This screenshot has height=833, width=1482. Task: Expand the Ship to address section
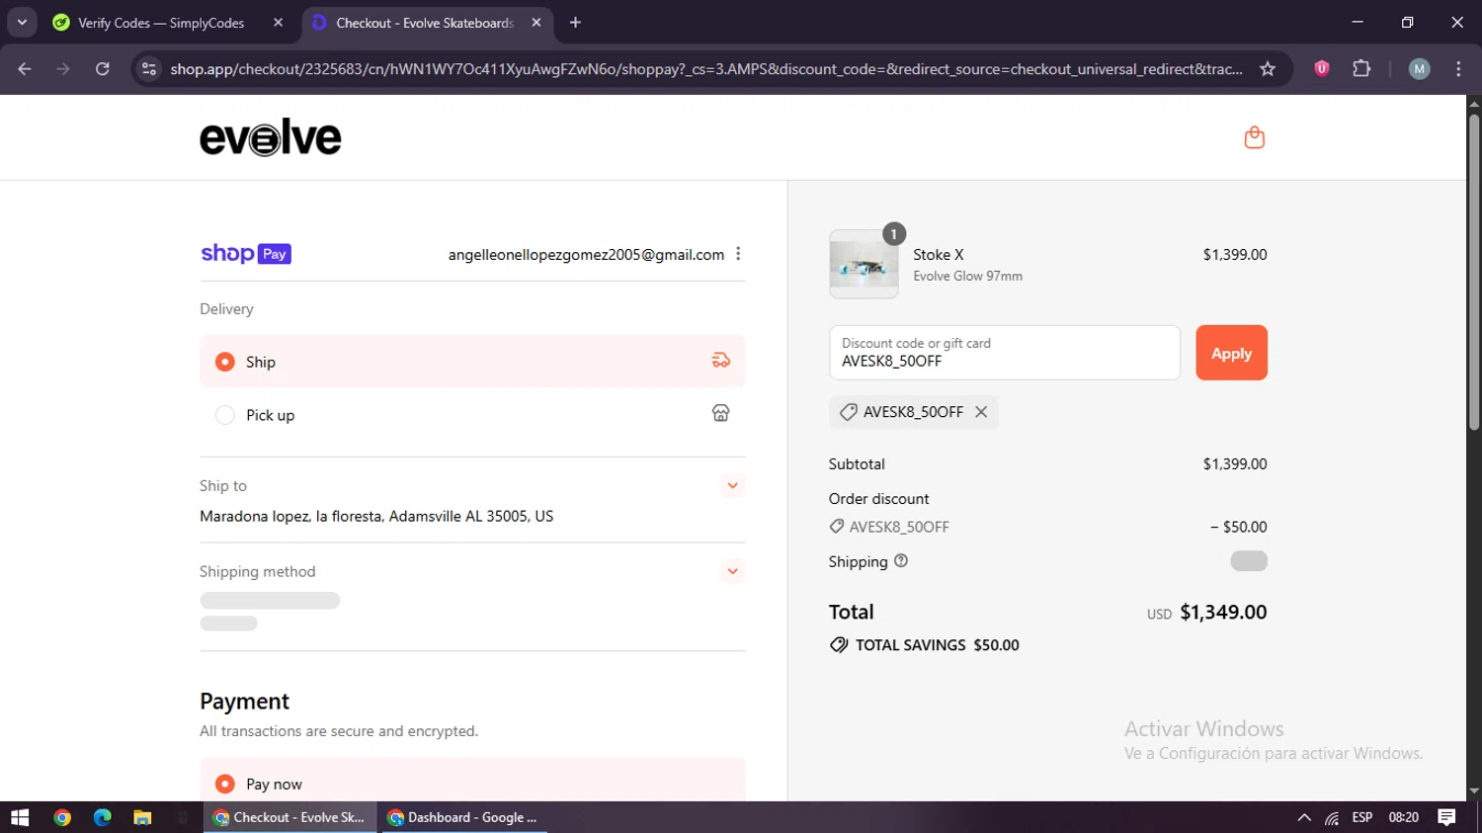732,485
